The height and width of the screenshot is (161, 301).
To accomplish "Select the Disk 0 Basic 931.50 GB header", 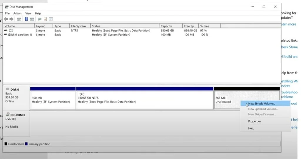I will click(x=16, y=97).
